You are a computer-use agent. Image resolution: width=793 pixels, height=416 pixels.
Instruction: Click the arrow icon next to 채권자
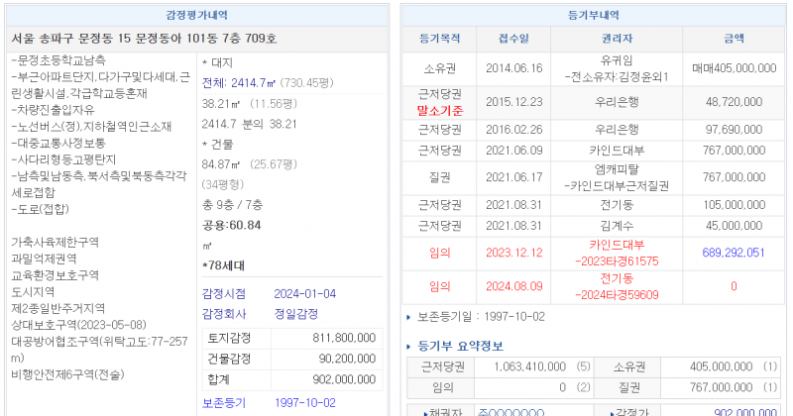tap(414, 410)
